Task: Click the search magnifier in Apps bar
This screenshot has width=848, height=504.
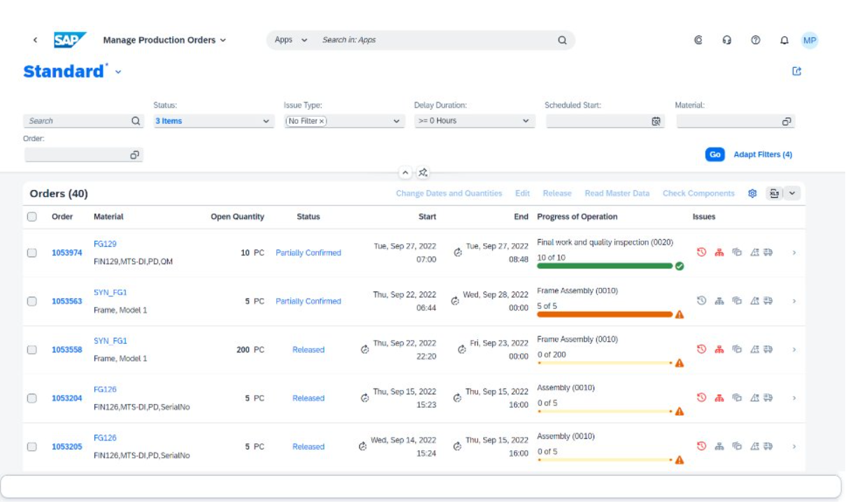Action: pyautogui.click(x=562, y=41)
